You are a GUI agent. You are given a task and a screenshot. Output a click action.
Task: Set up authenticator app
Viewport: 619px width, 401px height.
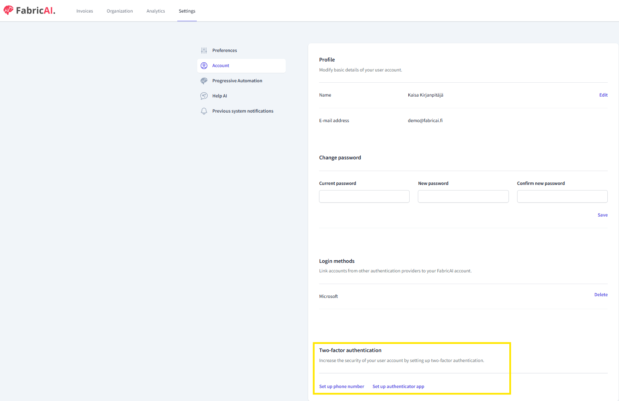click(x=398, y=387)
